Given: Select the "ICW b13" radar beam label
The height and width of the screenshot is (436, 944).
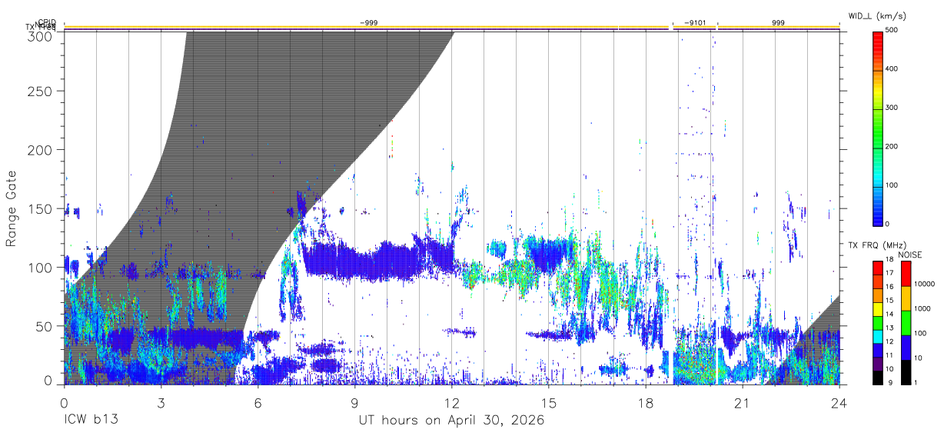Looking at the screenshot, I should click(91, 420).
